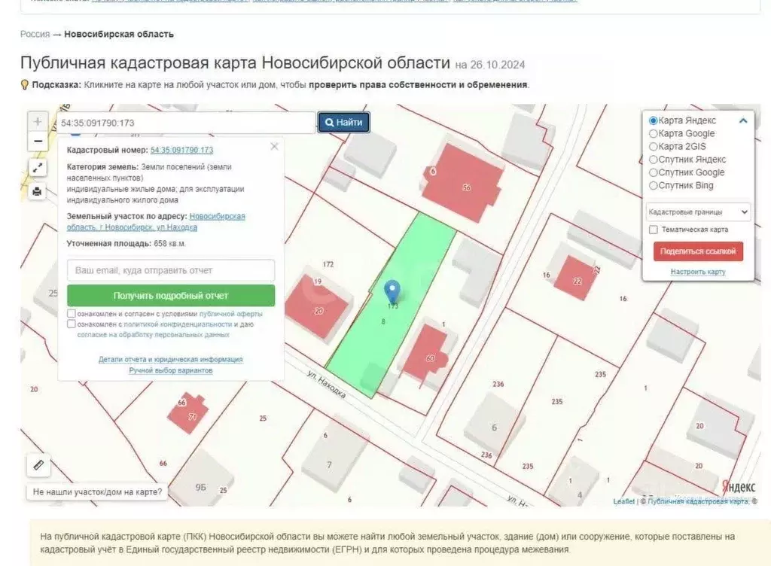Select Спутник Google base layer
Image resolution: width=771 pixels, height=566 pixels.
(654, 172)
